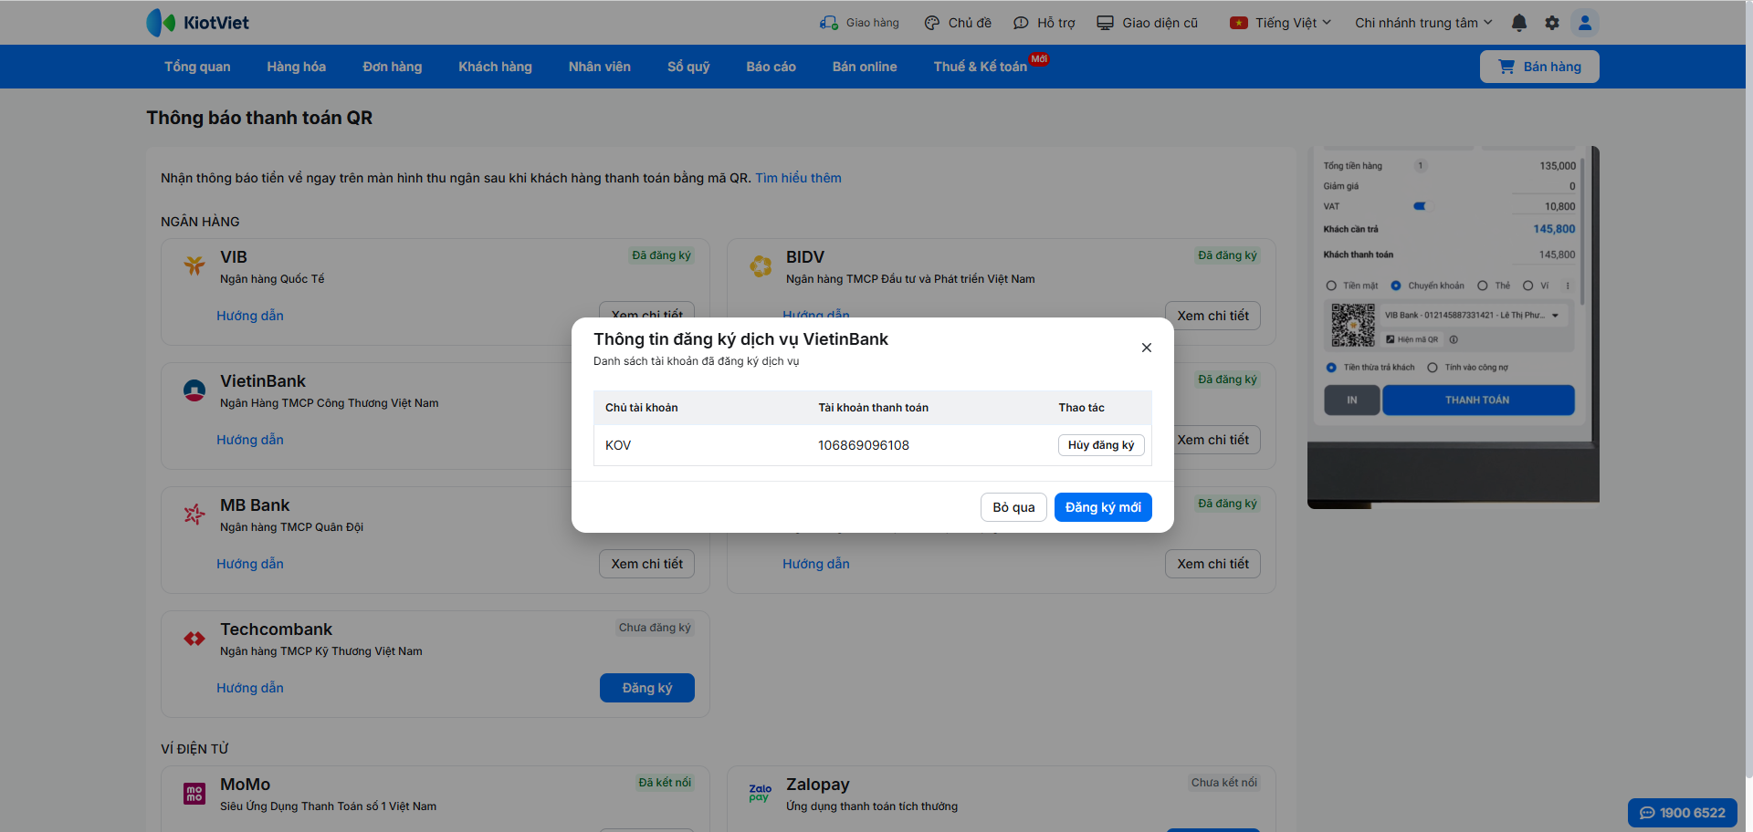The width and height of the screenshot is (1753, 832).
Task: Click the VIB Đã đăng ký status badge
Action: click(661, 255)
